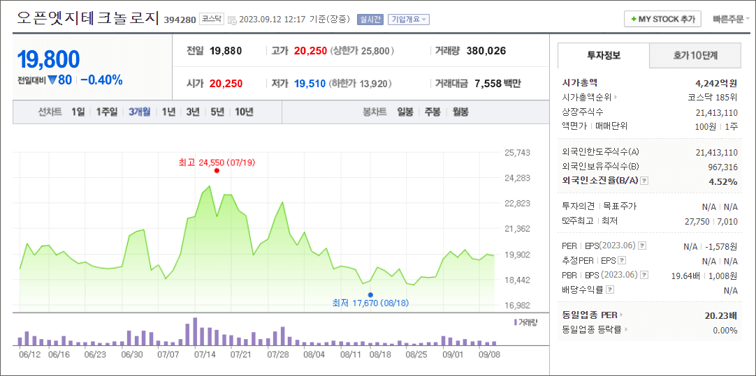Click the help icon beside 추정PER EPS

coord(622,261)
